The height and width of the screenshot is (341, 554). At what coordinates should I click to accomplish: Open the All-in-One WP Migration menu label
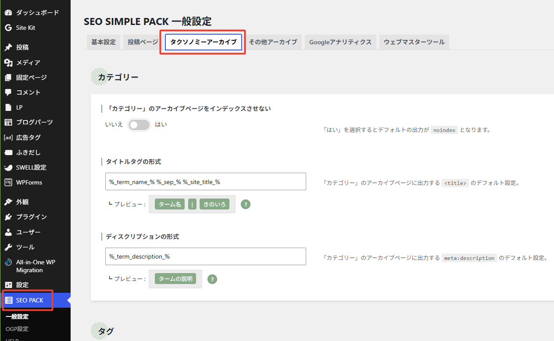click(36, 266)
